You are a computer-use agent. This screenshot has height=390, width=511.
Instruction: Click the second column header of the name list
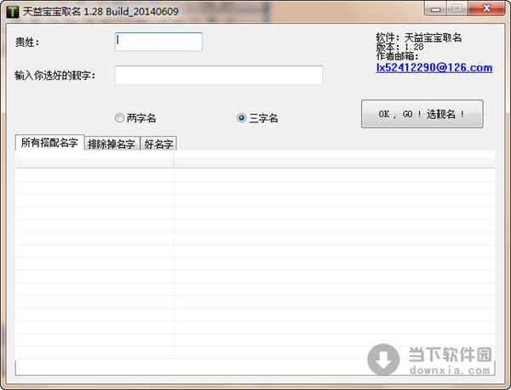pos(335,159)
